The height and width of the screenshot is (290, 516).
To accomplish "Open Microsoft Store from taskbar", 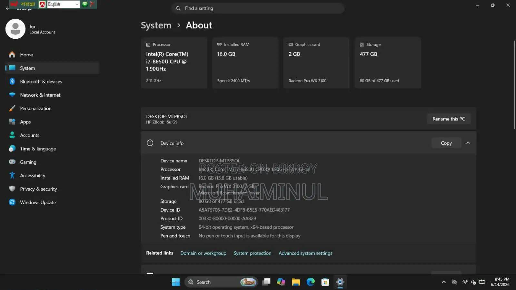I will coord(325,282).
